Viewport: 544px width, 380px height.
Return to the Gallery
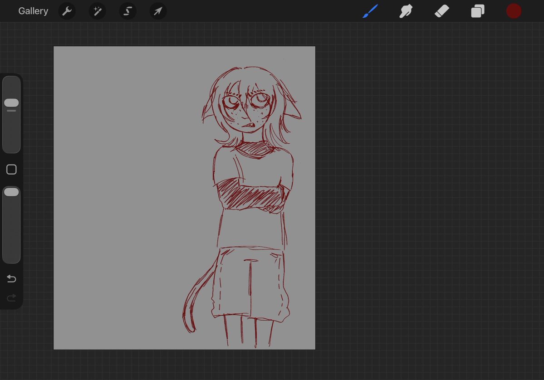click(x=33, y=11)
